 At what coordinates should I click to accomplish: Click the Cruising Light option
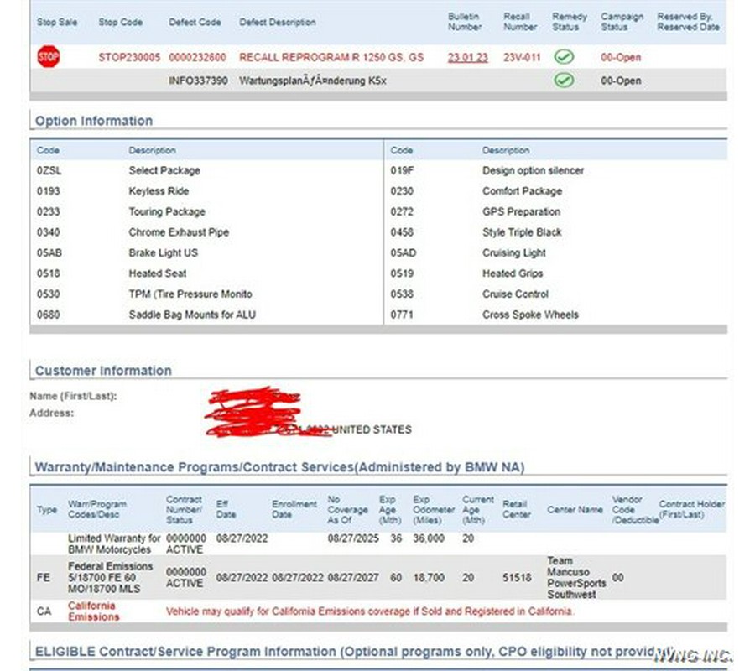click(x=513, y=252)
